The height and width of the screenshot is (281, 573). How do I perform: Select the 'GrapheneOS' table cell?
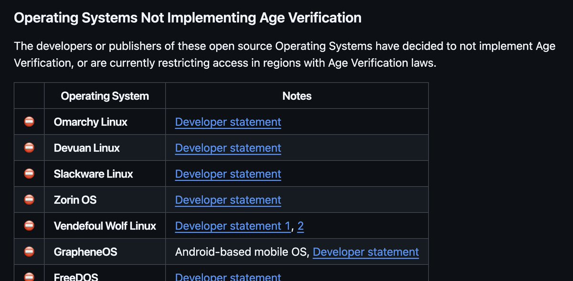(x=105, y=252)
